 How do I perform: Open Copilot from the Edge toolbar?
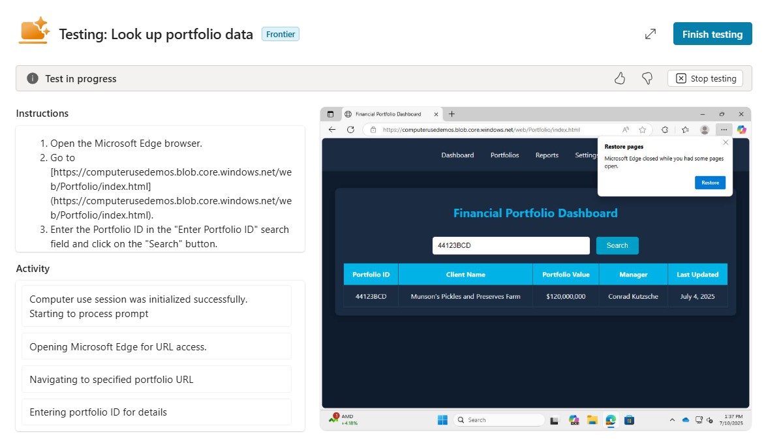pyautogui.click(x=741, y=129)
